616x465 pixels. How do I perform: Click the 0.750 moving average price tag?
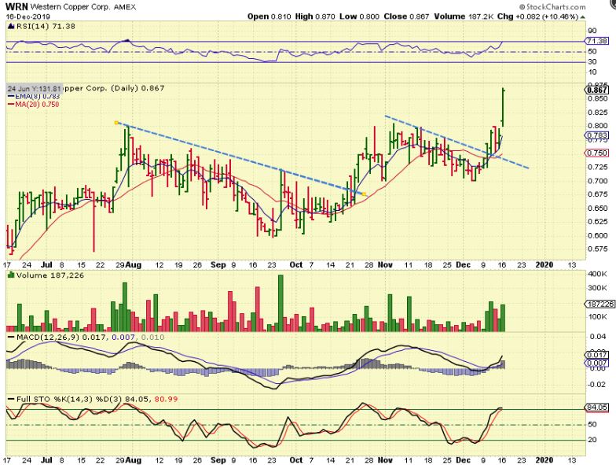[x=597, y=153]
